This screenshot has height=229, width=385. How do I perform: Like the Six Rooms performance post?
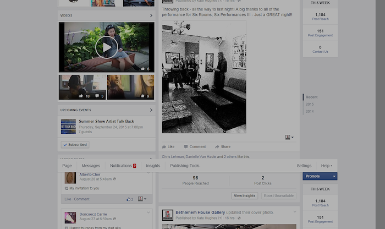[x=168, y=146]
